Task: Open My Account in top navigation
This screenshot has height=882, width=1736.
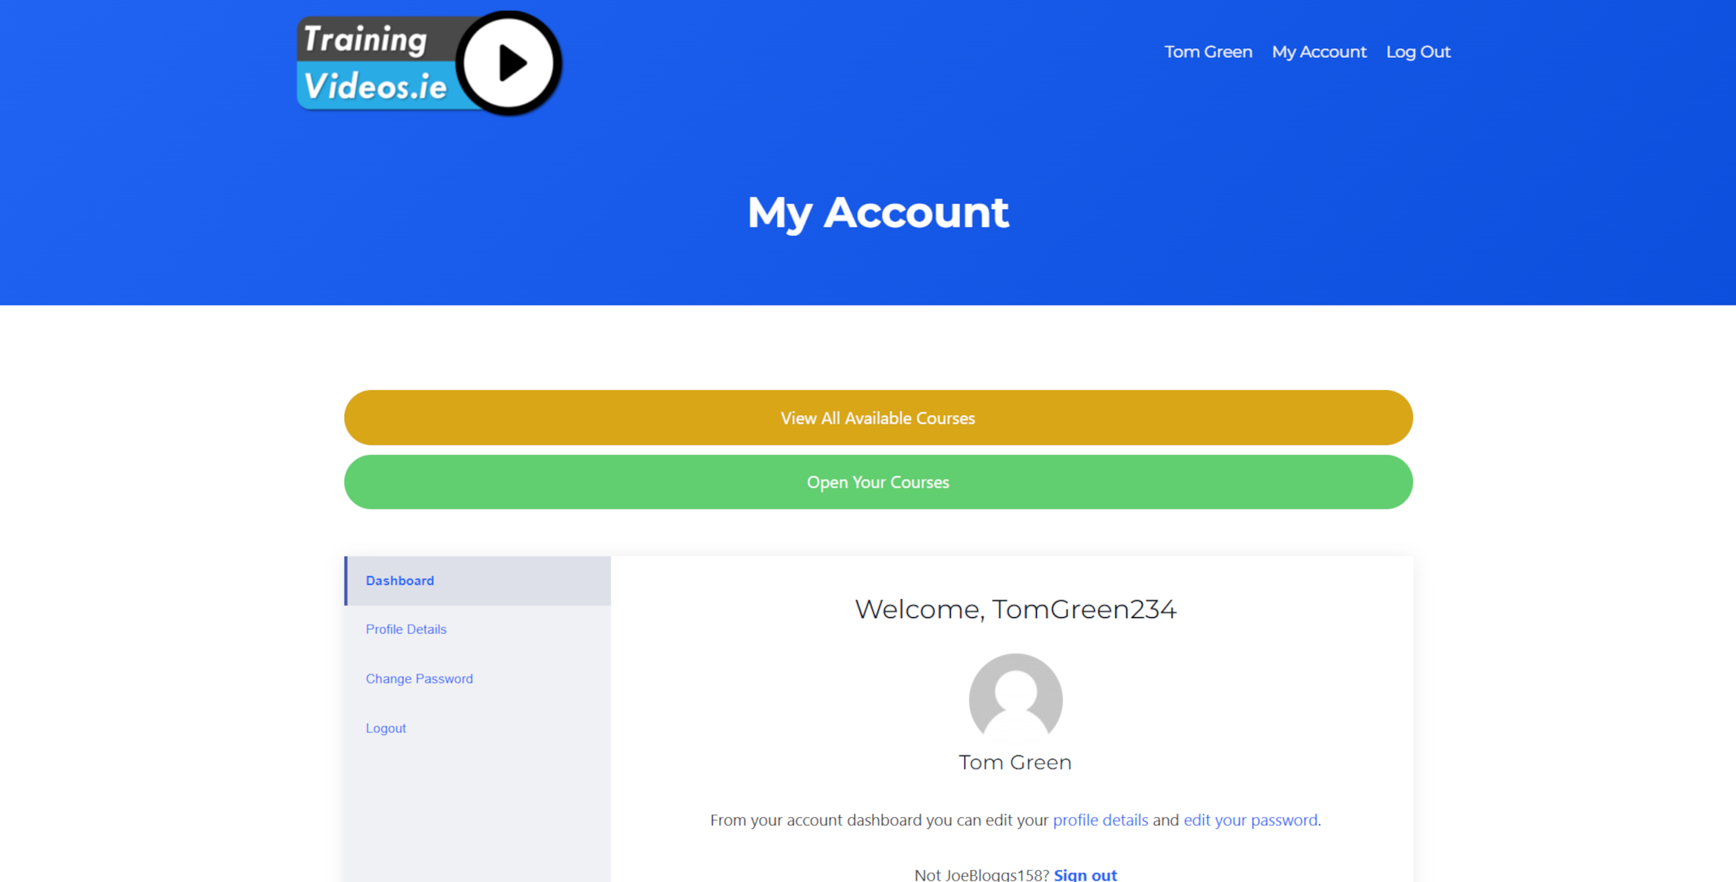Action: click(1318, 52)
